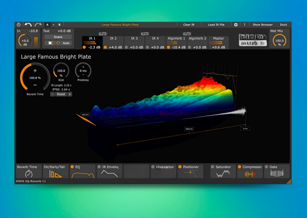Select the IR 4 tab
The height and width of the screenshot is (218, 307).
point(155,43)
